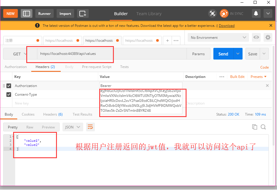Delete the Authorization header row
Viewport: 277px width, 190px height.
pos(267,86)
